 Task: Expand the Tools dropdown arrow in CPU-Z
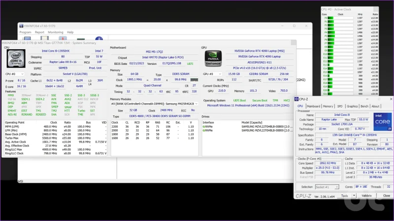pyautogui.click(x=354, y=195)
